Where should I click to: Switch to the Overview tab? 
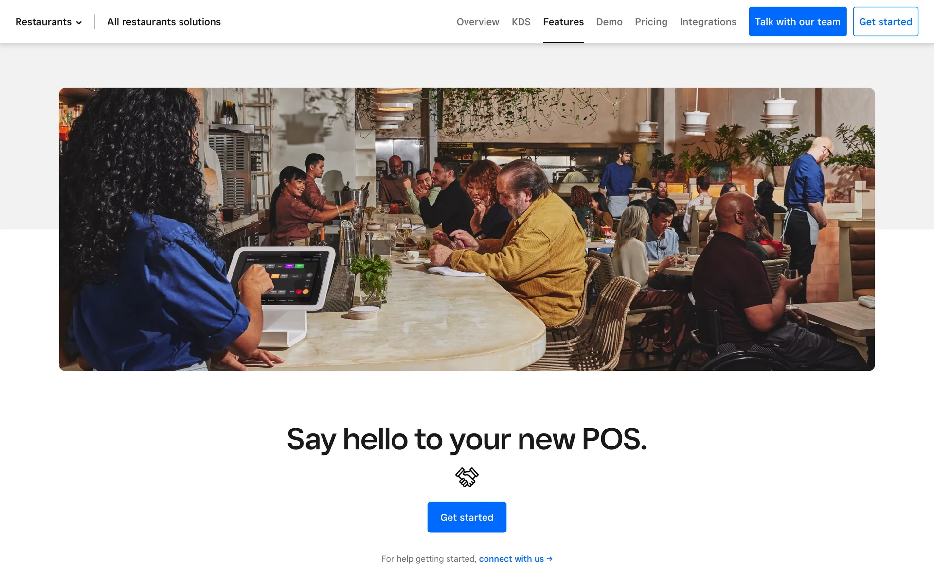(478, 22)
